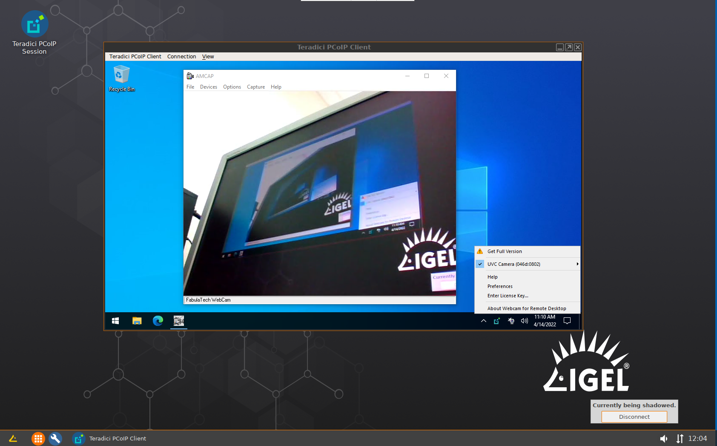Click the AMCAP title bar app icon
Viewport: 717px width, 446px height.
pos(190,76)
